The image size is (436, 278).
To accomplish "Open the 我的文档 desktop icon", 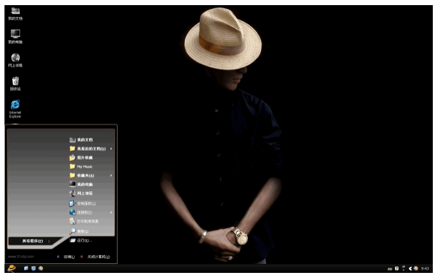I will (15, 12).
